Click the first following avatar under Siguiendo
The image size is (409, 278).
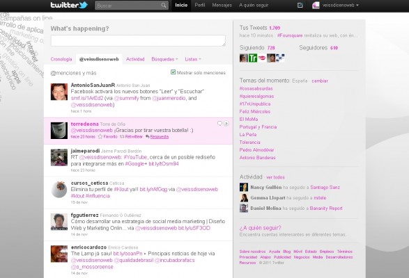pos(244,58)
